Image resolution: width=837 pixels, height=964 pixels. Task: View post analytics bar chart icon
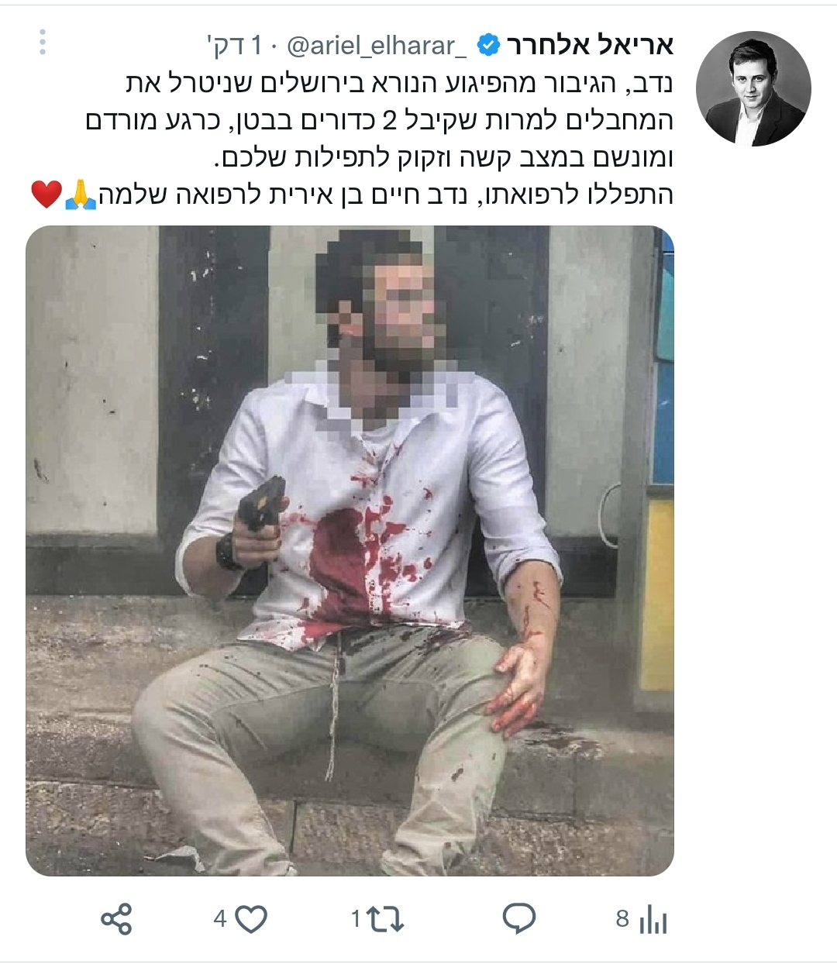click(653, 920)
